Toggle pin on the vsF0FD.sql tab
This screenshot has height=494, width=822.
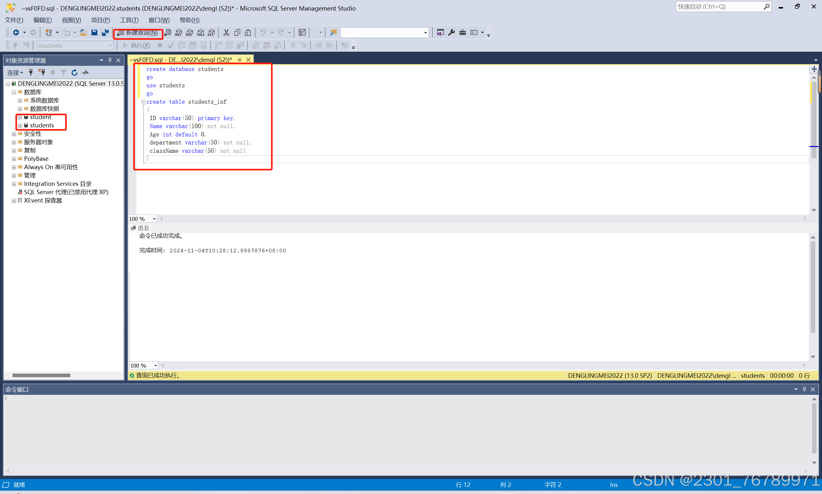pos(240,60)
